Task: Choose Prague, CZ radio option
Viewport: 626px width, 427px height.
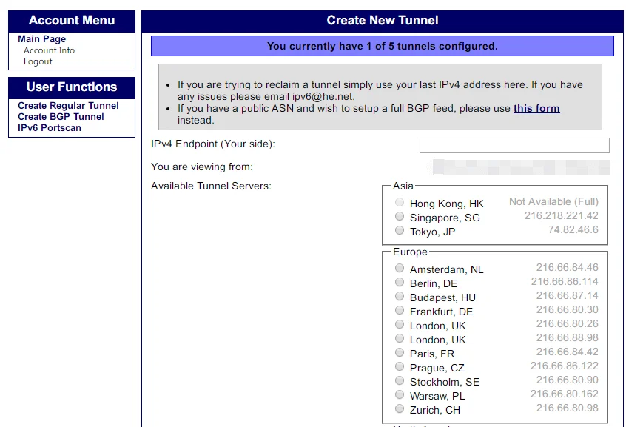Action: coord(400,367)
